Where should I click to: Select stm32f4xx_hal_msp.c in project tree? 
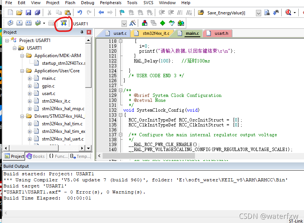[x=59, y=109]
